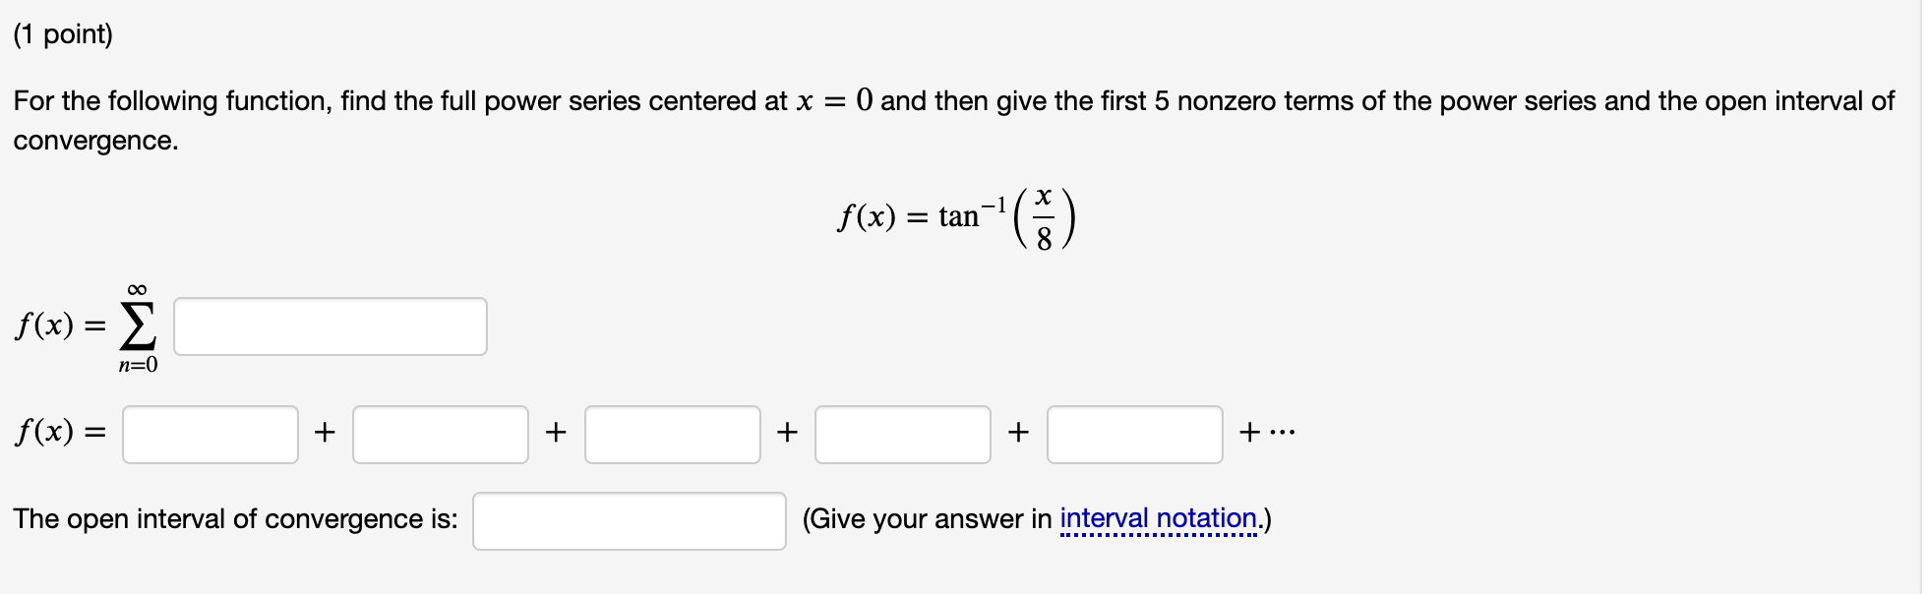Select the fifth term input box
Image resolution: width=1928 pixels, height=594 pixels.
tap(1135, 433)
